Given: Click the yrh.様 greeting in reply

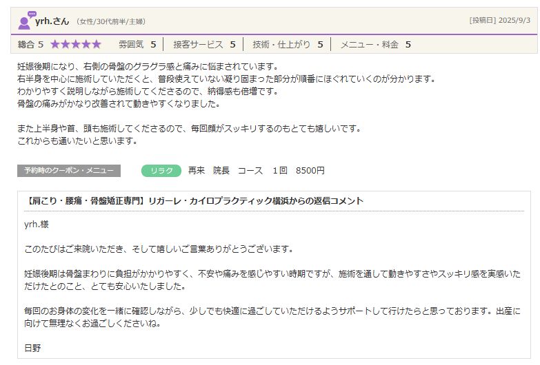Looking at the screenshot, I should point(37,225).
